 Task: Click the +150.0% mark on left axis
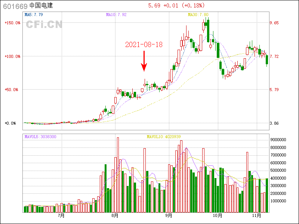[13, 23]
